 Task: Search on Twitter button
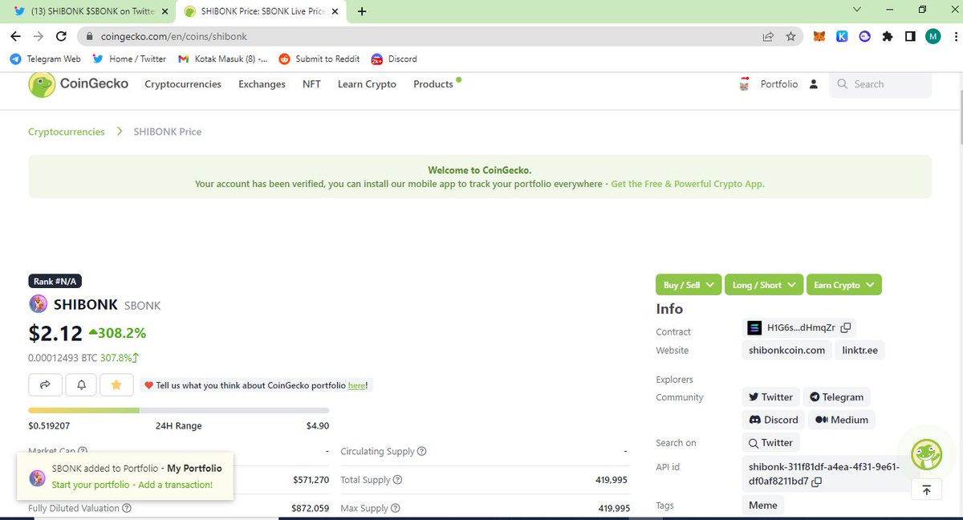[x=770, y=443]
